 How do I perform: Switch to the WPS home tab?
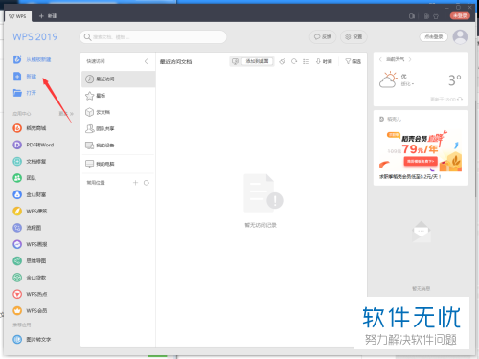coord(18,16)
